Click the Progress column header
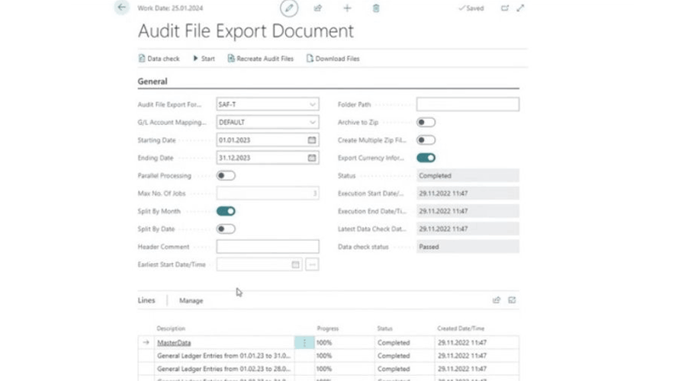The height and width of the screenshot is (381, 675). coord(328,328)
